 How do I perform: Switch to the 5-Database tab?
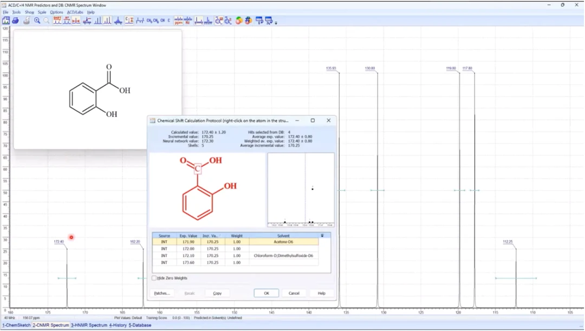click(140, 326)
